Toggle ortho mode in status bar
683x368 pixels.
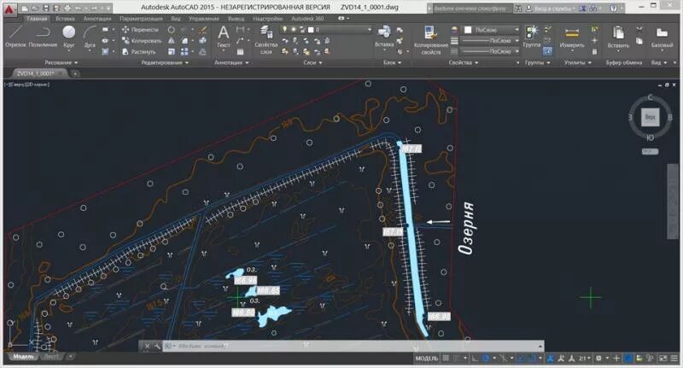pos(475,358)
